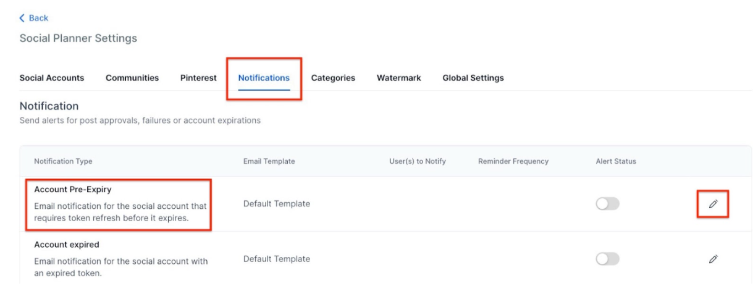This screenshot has width=753, height=304.
Task: Click Default Template for Account expired
Action: coord(277,259)
